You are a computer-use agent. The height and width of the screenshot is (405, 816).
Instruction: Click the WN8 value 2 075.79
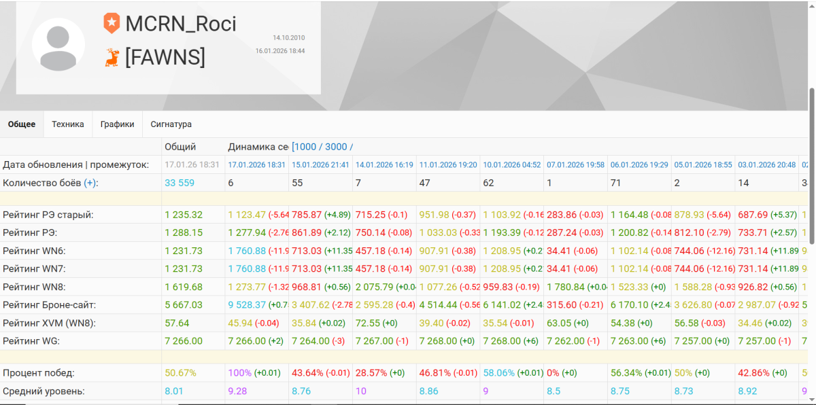point(375,287)
